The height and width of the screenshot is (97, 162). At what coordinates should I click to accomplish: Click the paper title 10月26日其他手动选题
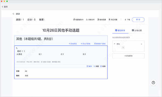61,30
